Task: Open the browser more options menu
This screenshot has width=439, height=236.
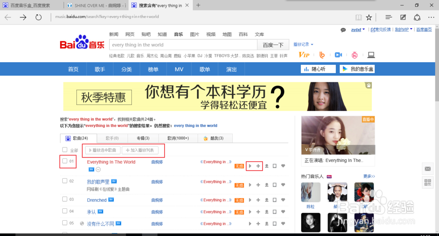Action: point(431,18)
